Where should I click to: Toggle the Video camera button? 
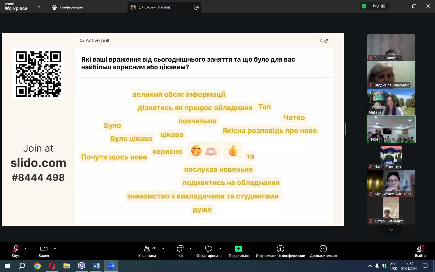pos(44,249)
